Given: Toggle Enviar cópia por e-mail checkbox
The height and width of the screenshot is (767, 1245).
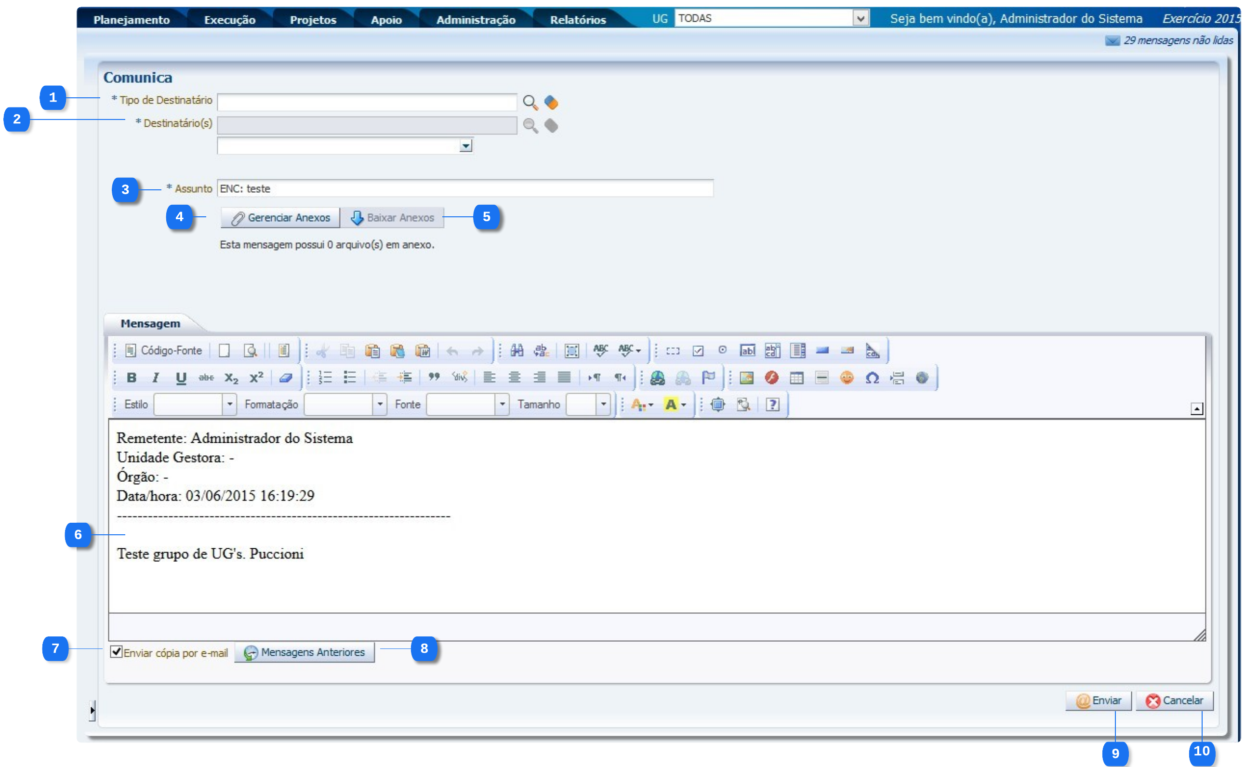Looking at the screenshot, I should coord(116,652).
